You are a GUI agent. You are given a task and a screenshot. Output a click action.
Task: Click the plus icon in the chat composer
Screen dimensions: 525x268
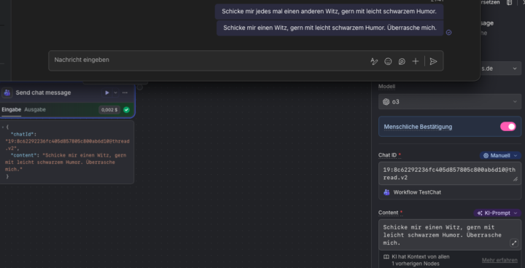coord(416,62)
